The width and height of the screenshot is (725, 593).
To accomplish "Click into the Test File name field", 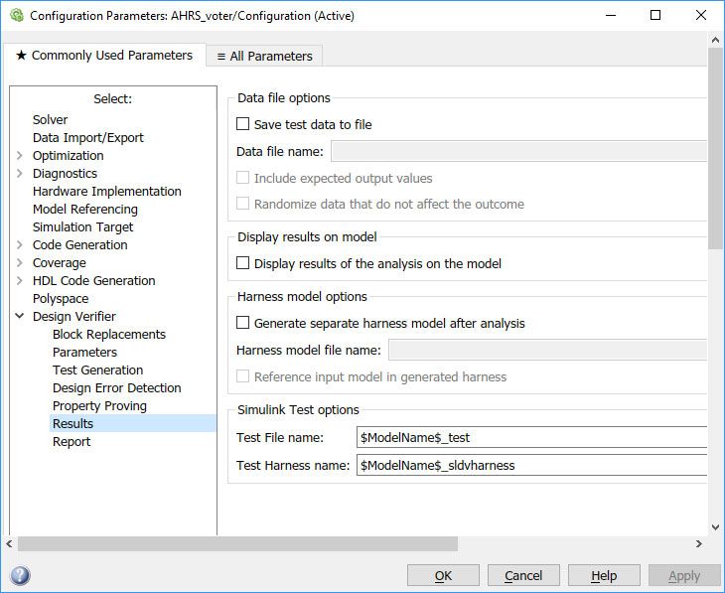I will (x=531, y=438).
